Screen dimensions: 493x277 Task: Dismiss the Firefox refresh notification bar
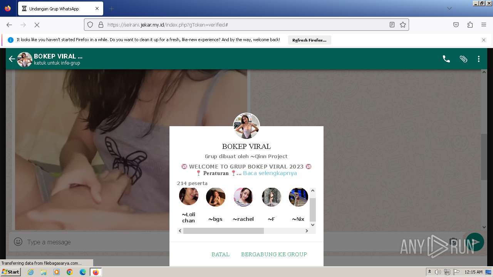484,40
